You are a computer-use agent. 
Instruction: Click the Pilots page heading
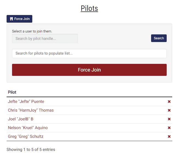[x=89, y=8]
